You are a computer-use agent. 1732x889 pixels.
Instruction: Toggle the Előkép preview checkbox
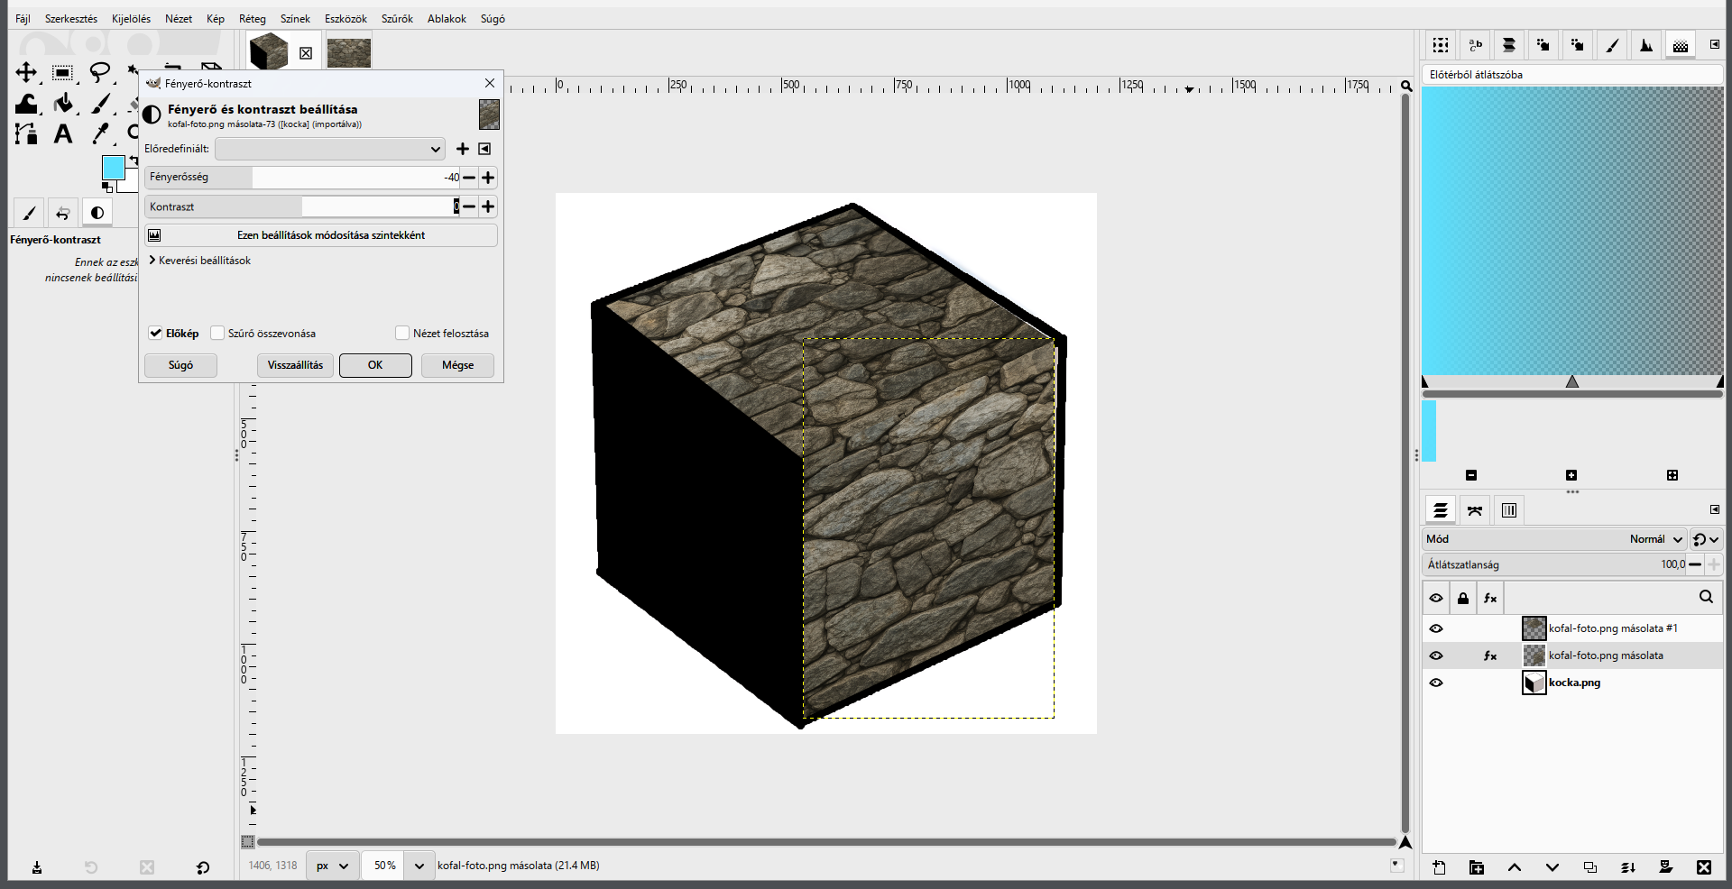(155, 334)
